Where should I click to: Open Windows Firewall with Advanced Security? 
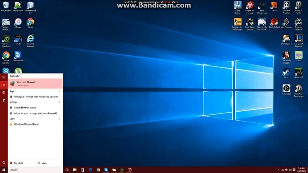(35, 97)
